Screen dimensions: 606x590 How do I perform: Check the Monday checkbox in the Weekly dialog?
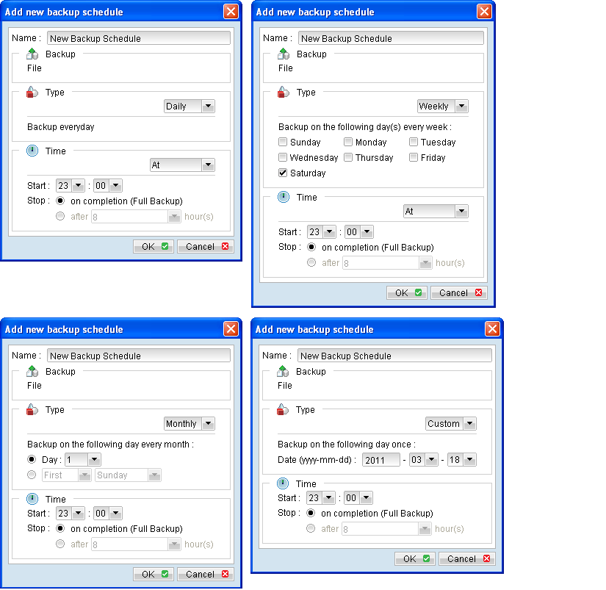point(349,142)
